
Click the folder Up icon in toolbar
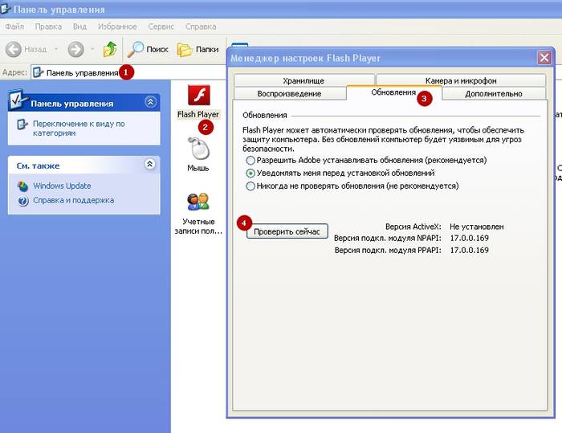(110, 50)
